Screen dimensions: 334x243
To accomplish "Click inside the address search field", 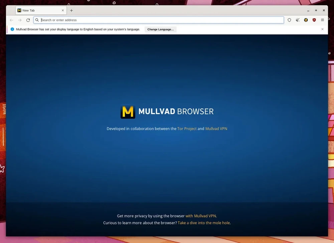I will click(x=134, y=20).
